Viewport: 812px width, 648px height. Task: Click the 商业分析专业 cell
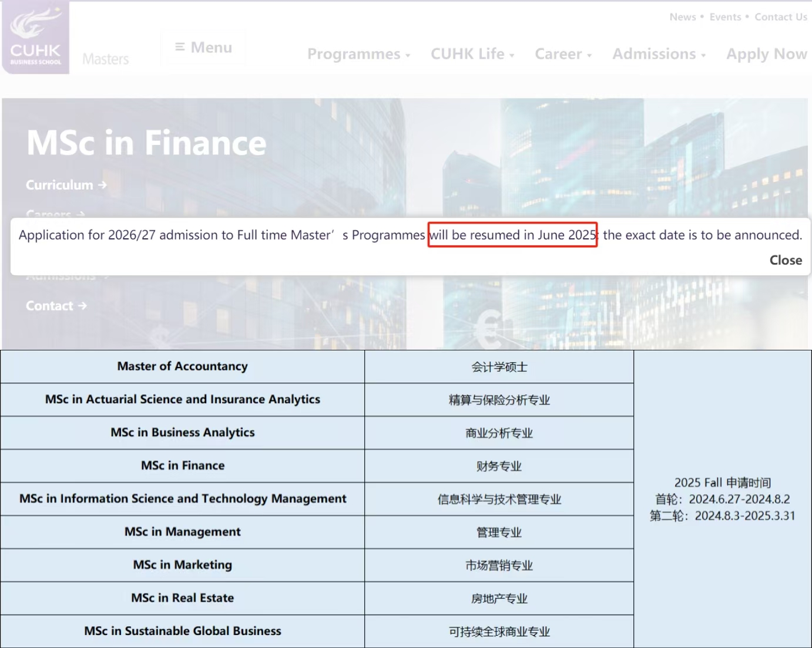(x=499, y=433)
